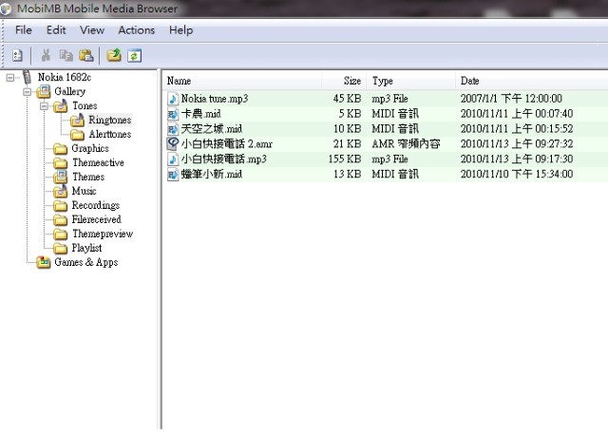
Task: Click the Music folder icon
Action: coord(60,191)
